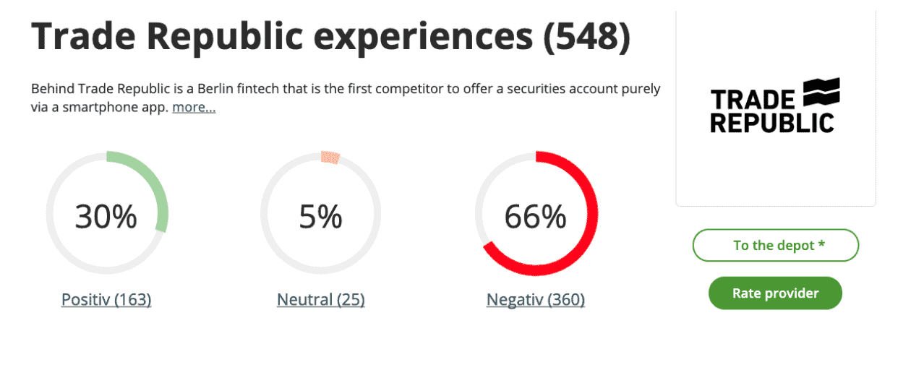Click the 5% value in neutral circle

(x=320, y=216)
